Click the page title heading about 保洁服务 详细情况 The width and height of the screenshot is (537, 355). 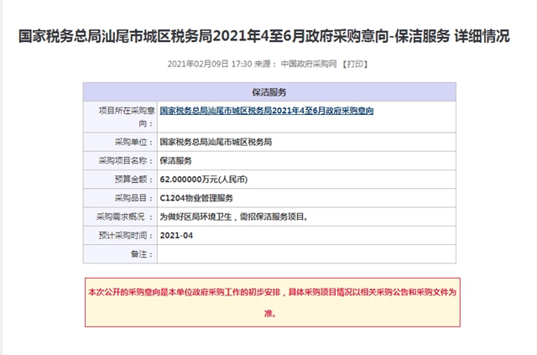[x=268, y=37]
